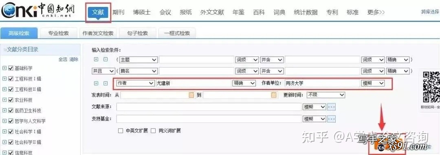Viewport: 440px width, 155px height.
Task: Expand the 基础科学 tree node
Action: click(4, 68)
